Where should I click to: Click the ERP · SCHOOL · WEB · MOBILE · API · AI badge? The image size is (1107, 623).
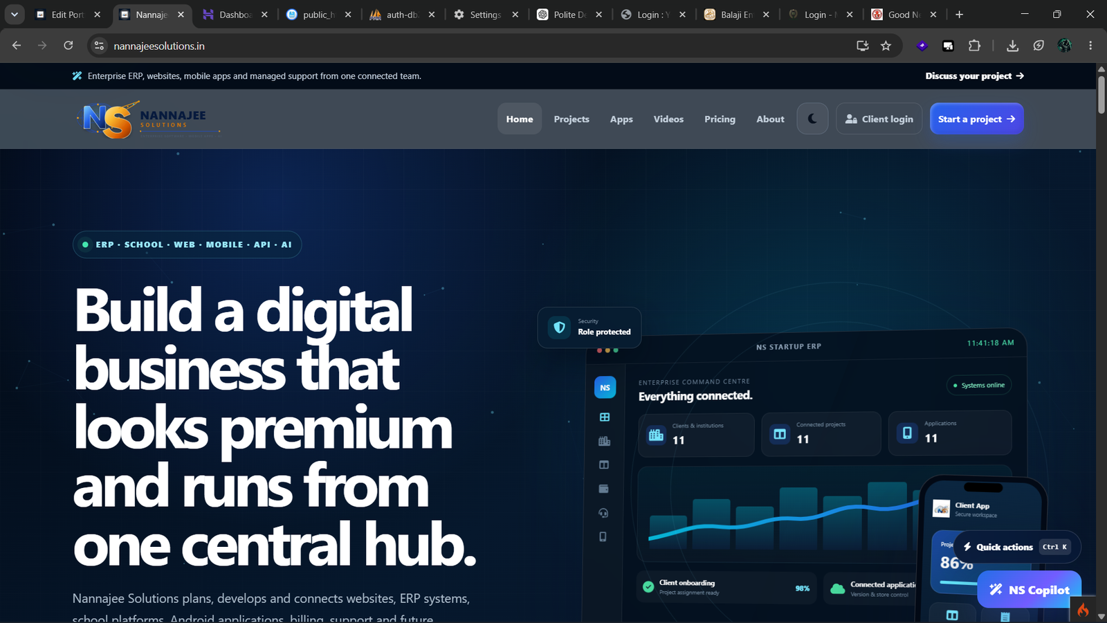pyautogui.click(x=187, y=244)
